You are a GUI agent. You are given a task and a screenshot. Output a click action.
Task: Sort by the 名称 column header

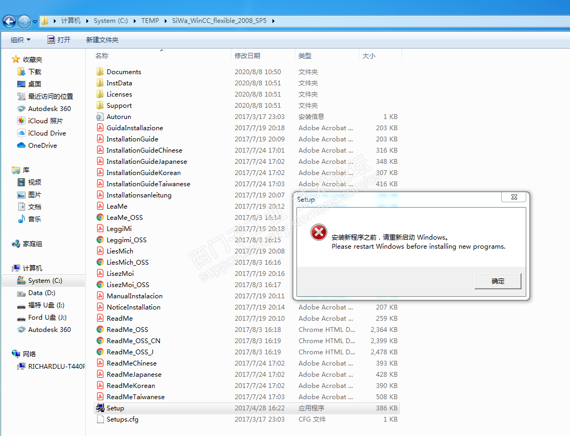(102, 56)
